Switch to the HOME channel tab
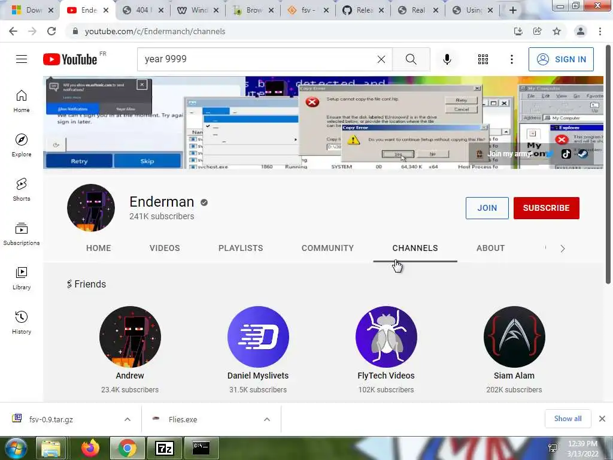 click(99, 248)
